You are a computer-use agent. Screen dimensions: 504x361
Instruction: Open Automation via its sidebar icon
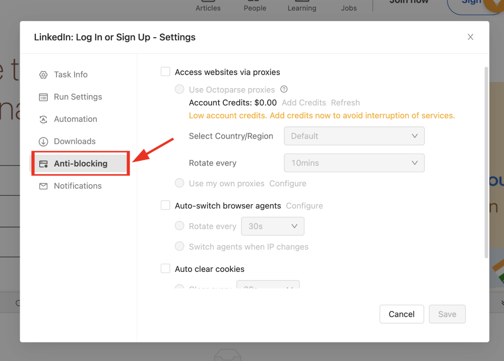43,119
